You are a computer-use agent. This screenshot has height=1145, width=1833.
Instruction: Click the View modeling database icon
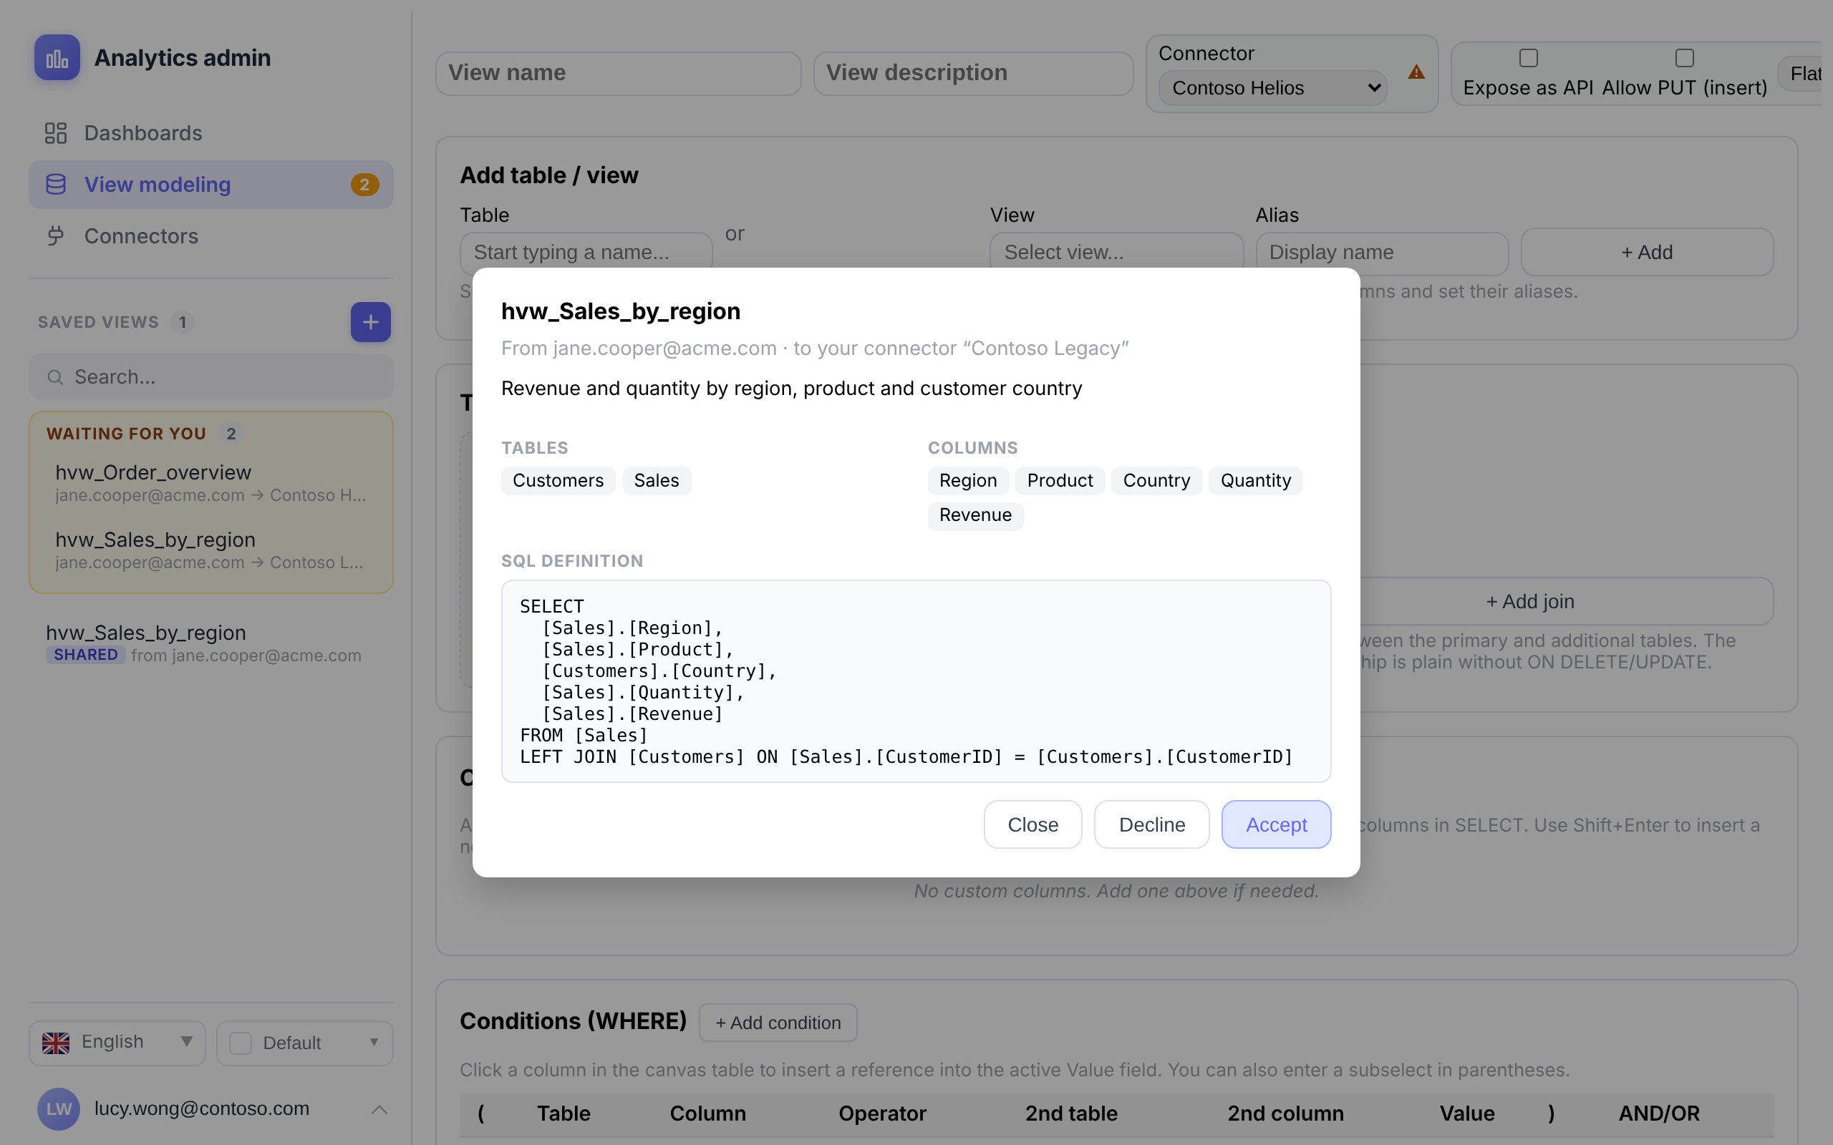click(55, 185)
